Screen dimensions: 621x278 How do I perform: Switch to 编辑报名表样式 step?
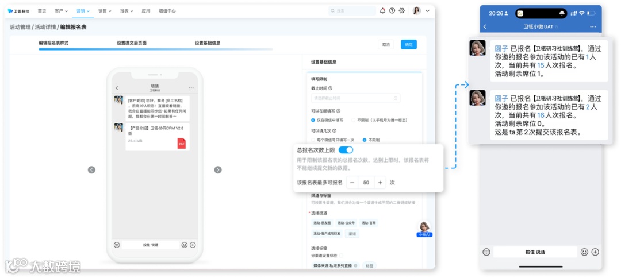click(53, 43)
